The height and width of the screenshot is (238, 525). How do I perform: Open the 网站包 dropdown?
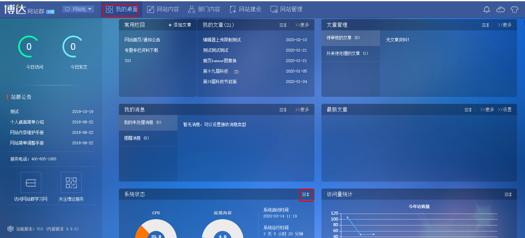tap(78, 9)
